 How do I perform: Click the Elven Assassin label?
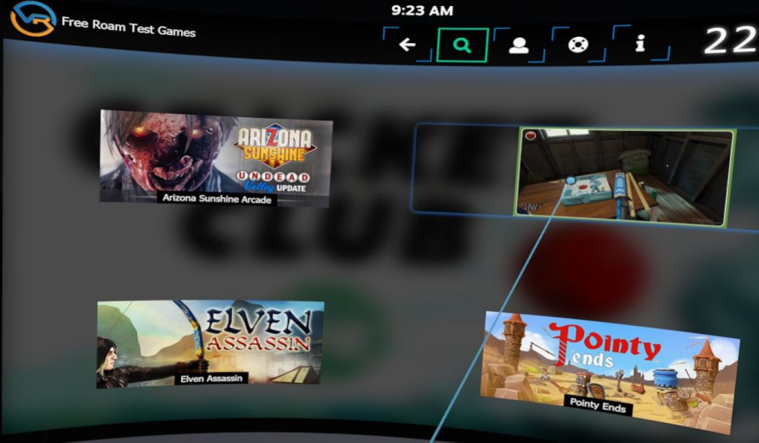coord(210,379)
